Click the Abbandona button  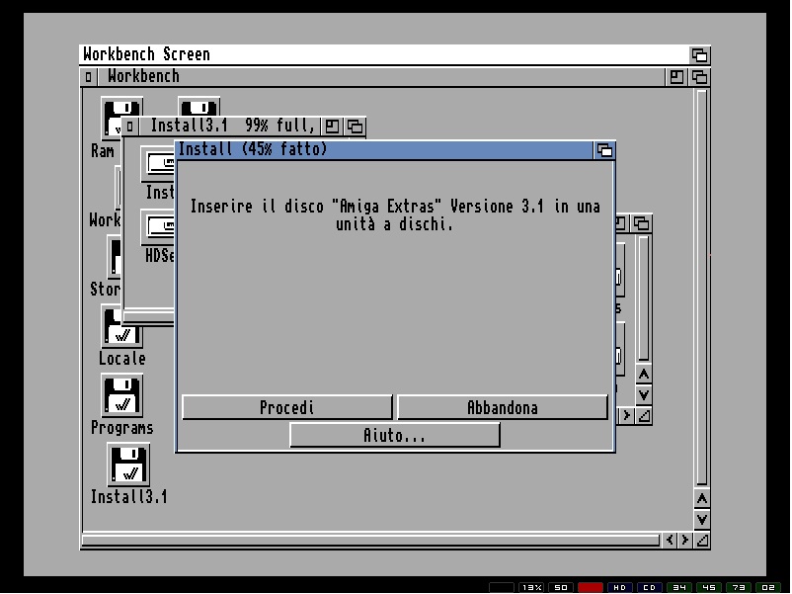click(503, 407)
